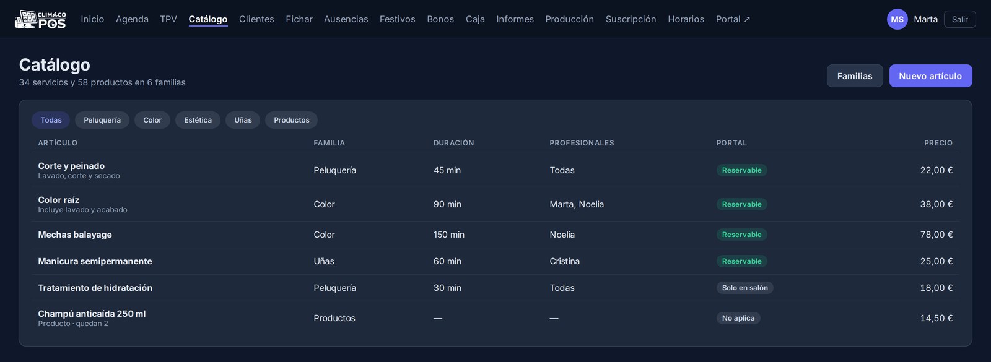991x362 pixels.
Task: Click Noelia in Mechas balayage row
Action: (562, 235)
